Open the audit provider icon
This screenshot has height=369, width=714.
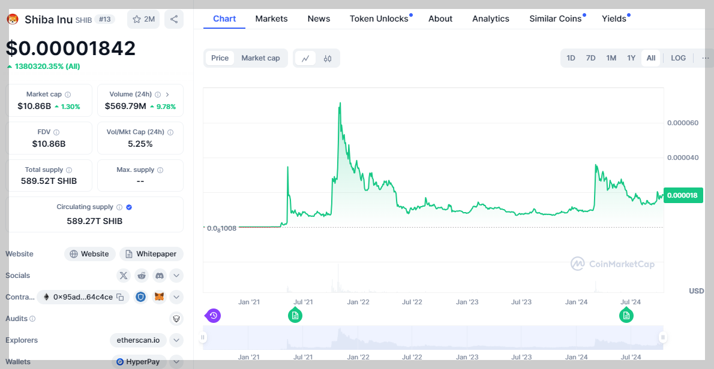coord(176,319)
